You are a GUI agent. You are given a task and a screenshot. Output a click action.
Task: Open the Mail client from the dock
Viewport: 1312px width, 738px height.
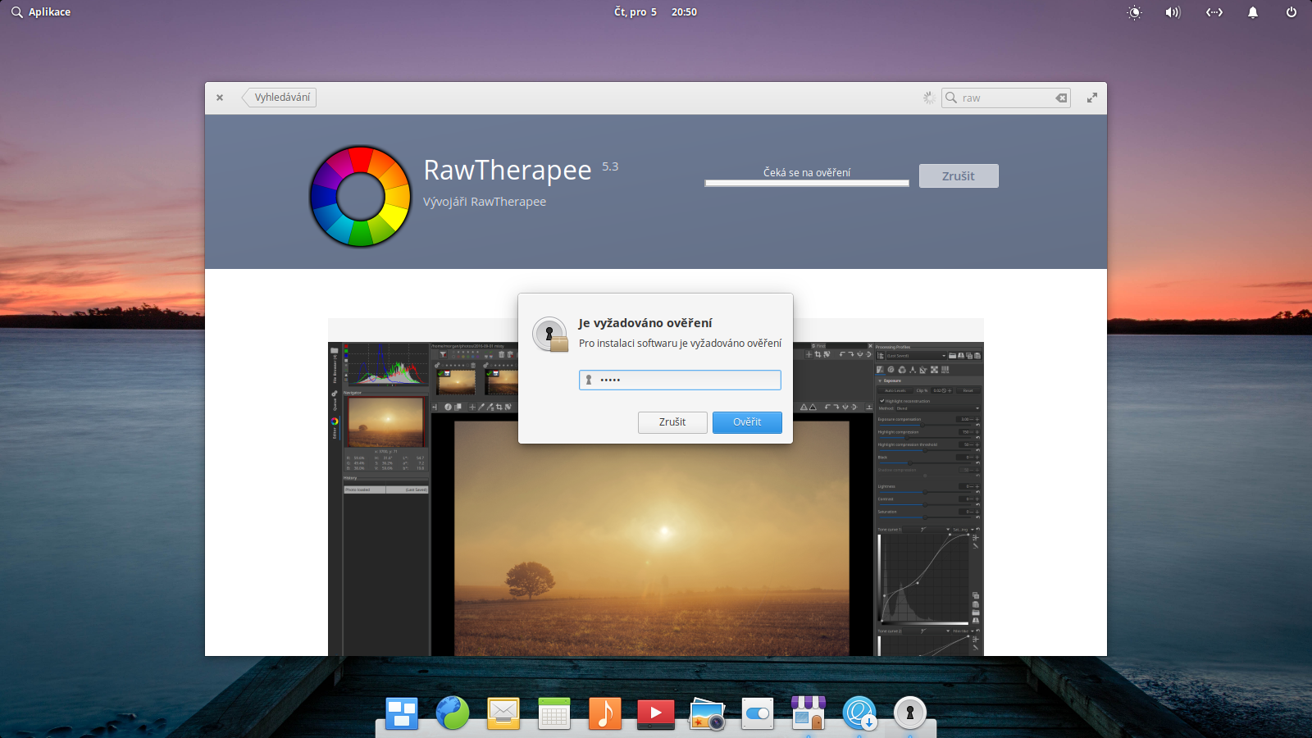[x=503, y=713]
